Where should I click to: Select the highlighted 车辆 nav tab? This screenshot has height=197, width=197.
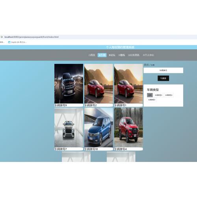pos(102,55)
